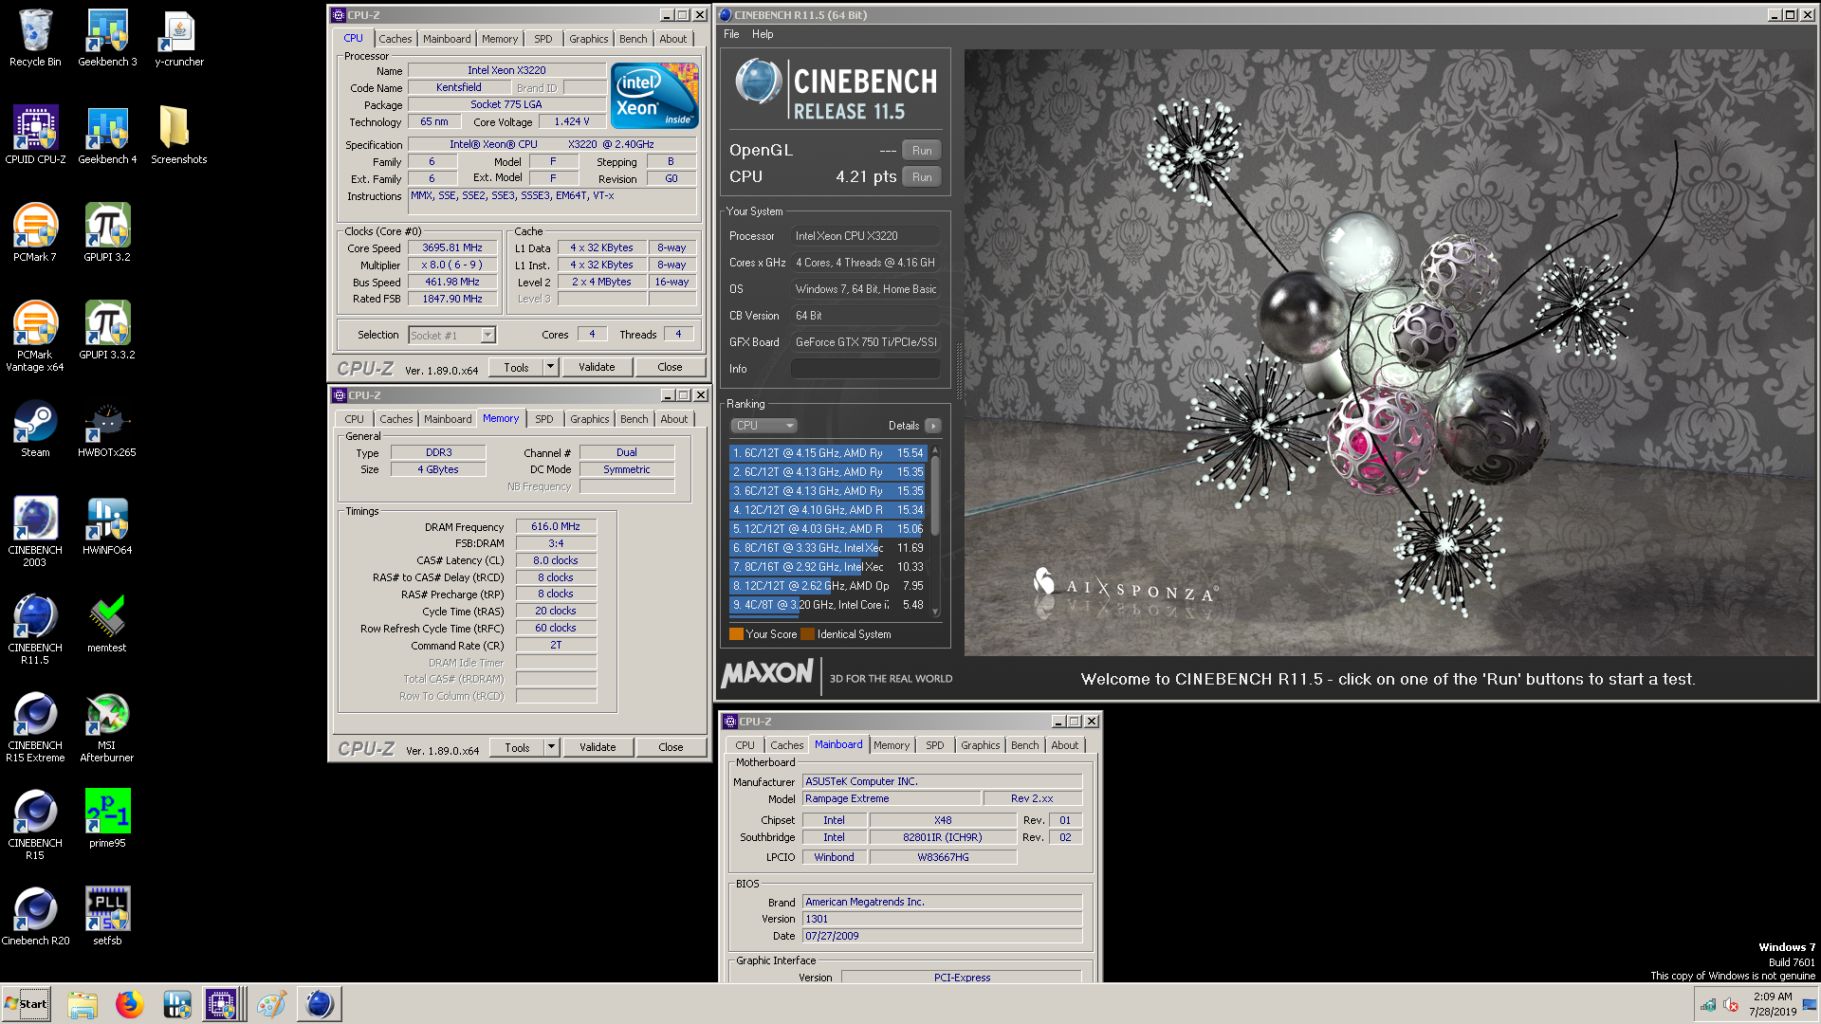Expand Tools dropdown arrow in Memory CPU-Z window
The image size is (1821, 1024).
pyautogui.click(x=551, y=747)
